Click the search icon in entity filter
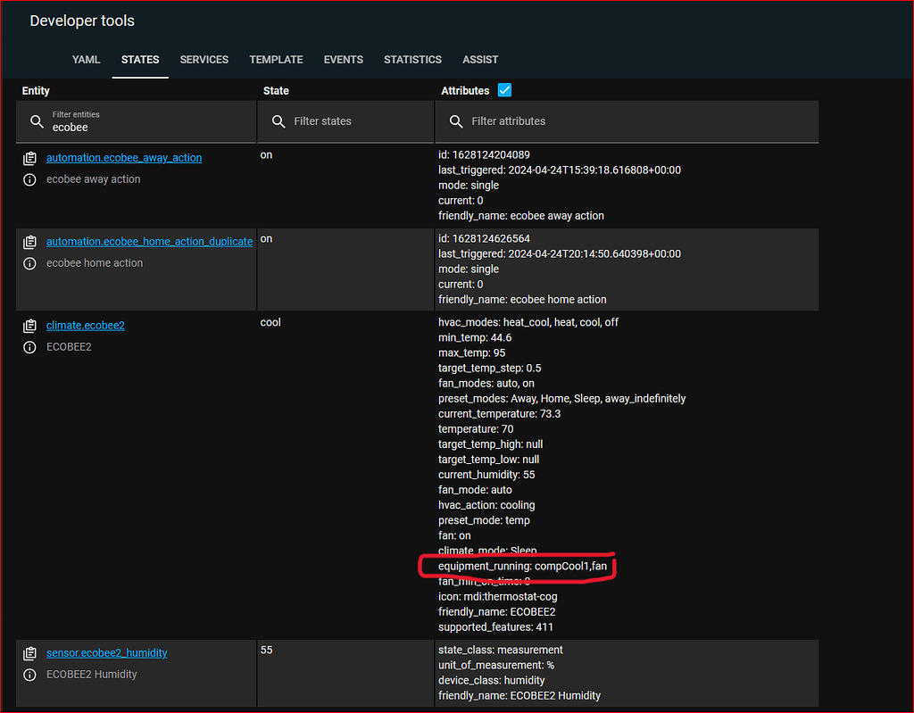 (37, 121)
